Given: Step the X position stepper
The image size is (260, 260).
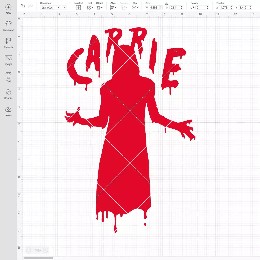Looking at the screenshot, I should (x=231, y=8).
